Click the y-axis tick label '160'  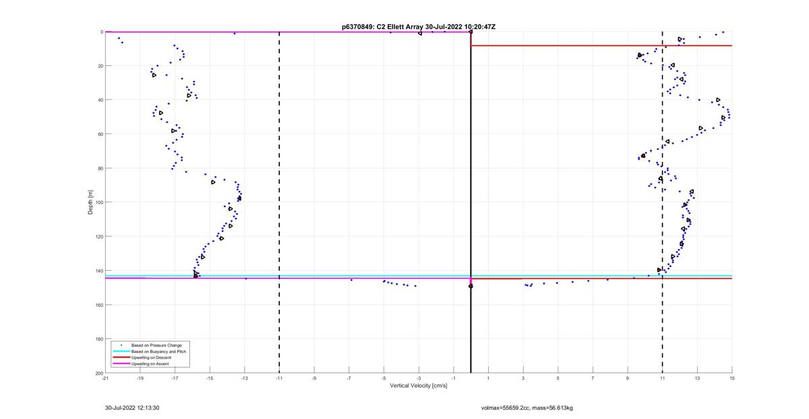pyautogui.click(x=98, y=304)
